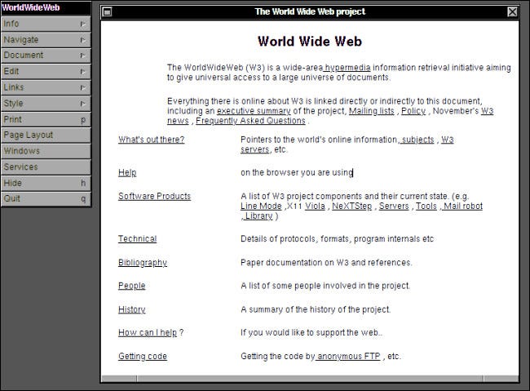The height and width of the screenshot is (391, 530).
Task: Open the Software Products link
Action: tap(154, 197)
